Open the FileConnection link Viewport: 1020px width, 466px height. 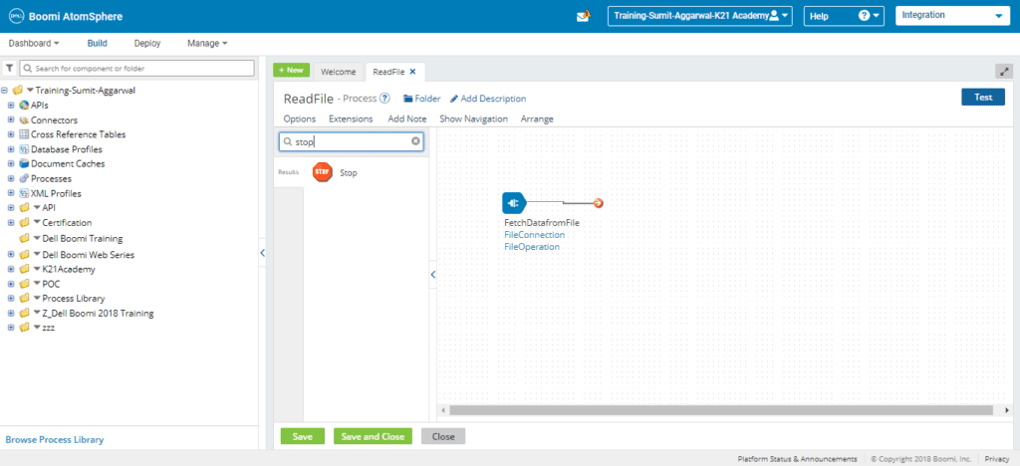pyautogui.click(x=535, y=235)
